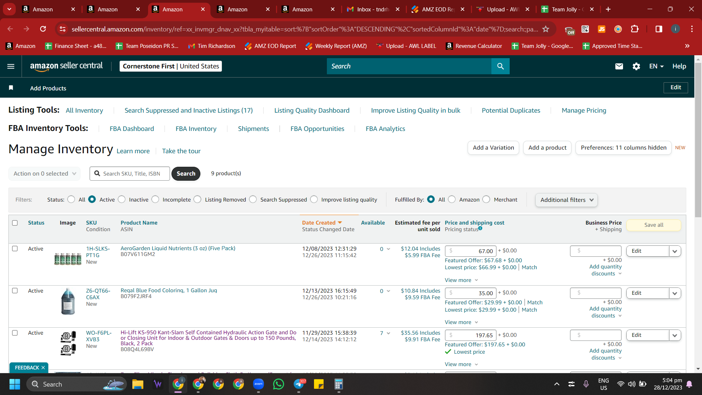Click the bookmark flag icon beside Add Products
This screenshot has width=702, height=395.
coord(11,88)
